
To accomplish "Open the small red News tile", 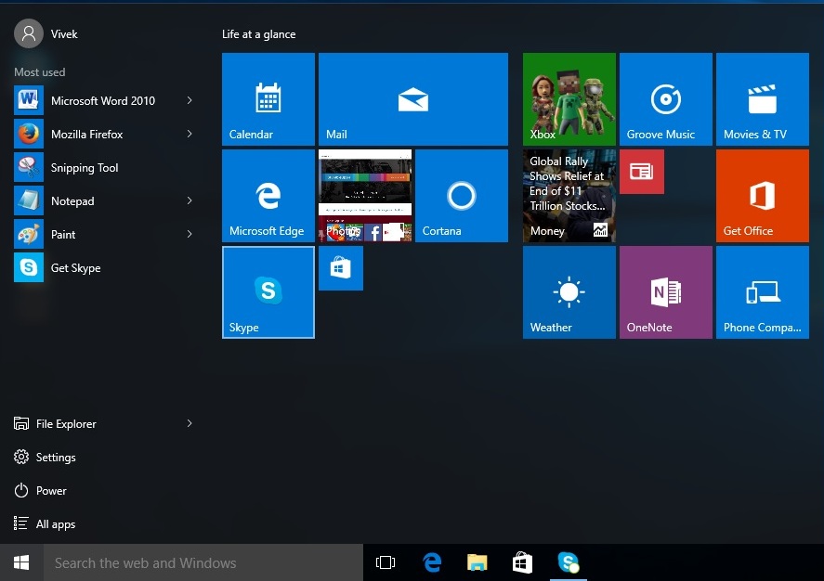I will click(x=642, y=172).
